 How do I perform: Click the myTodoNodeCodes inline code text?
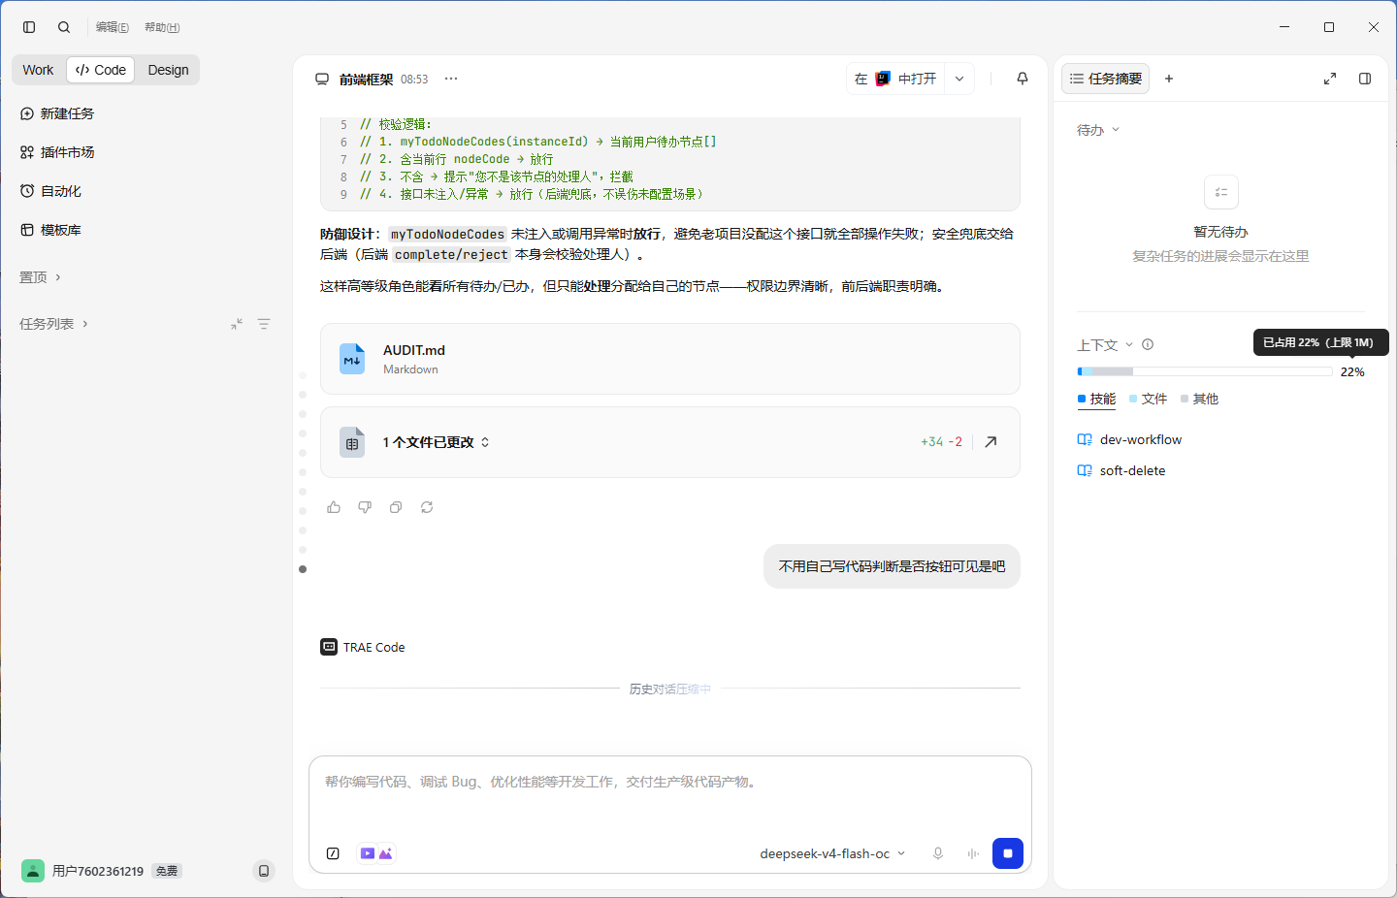pyautogui.click(x=447, y=234)
